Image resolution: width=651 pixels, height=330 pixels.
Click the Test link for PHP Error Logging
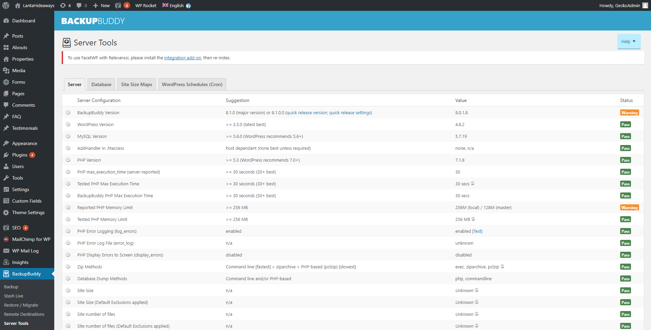[x=477, y=231]
